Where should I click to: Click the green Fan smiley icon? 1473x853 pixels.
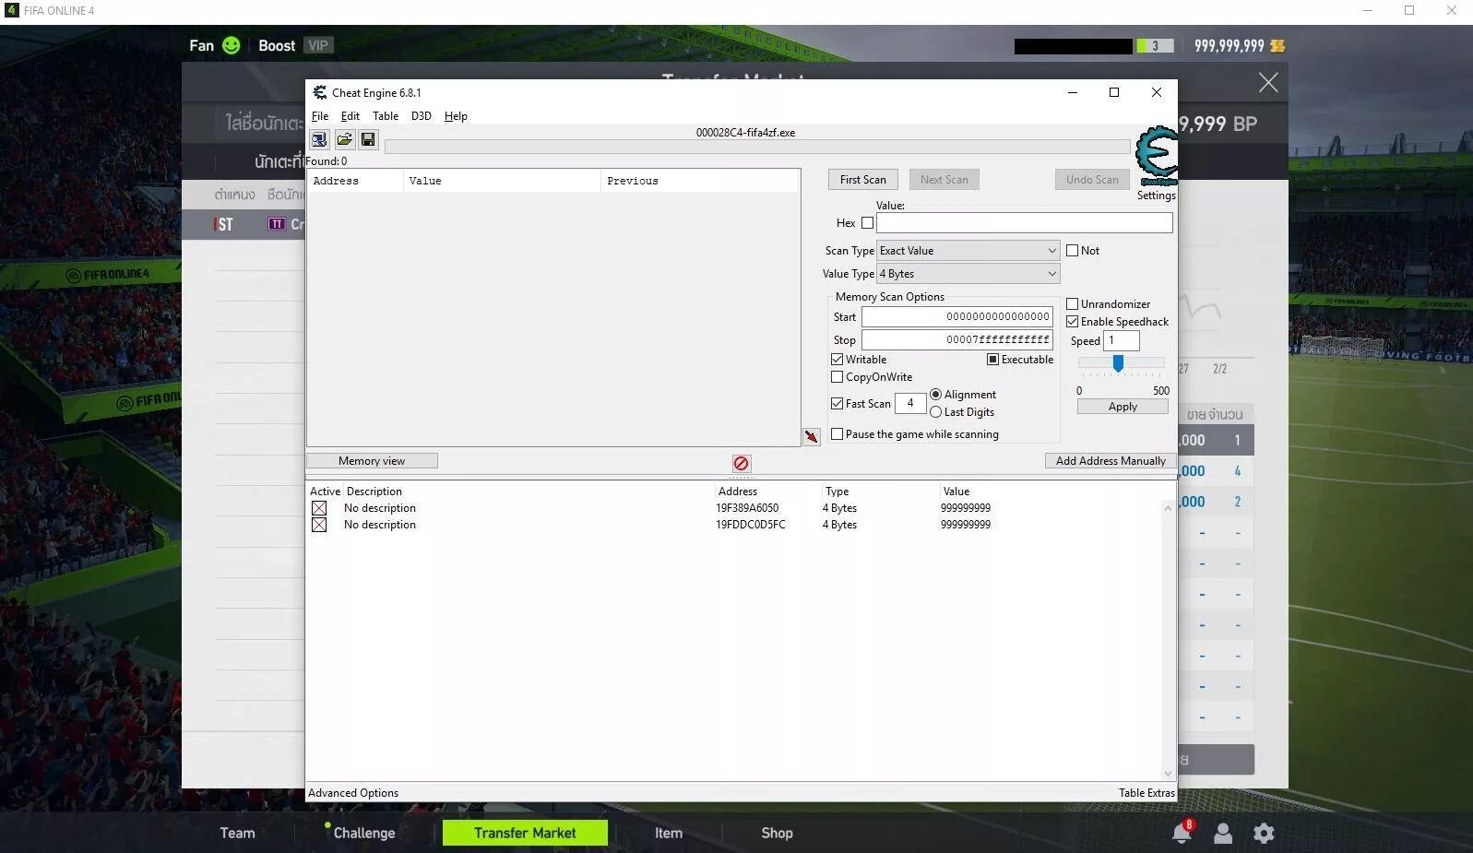(x=231, y=45)
